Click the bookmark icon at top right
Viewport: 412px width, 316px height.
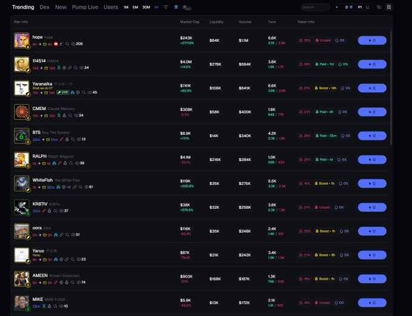[388, 7]
